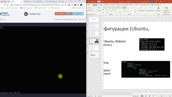
Task: Switch to the Анимация ribbon tab
Action: coord(125,5)
